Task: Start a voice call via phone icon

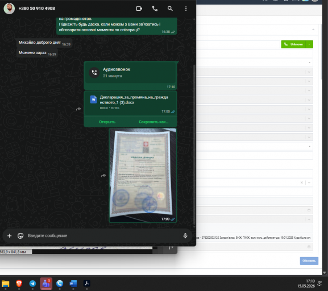Action: pyautogui.click(x=155, y=9)
